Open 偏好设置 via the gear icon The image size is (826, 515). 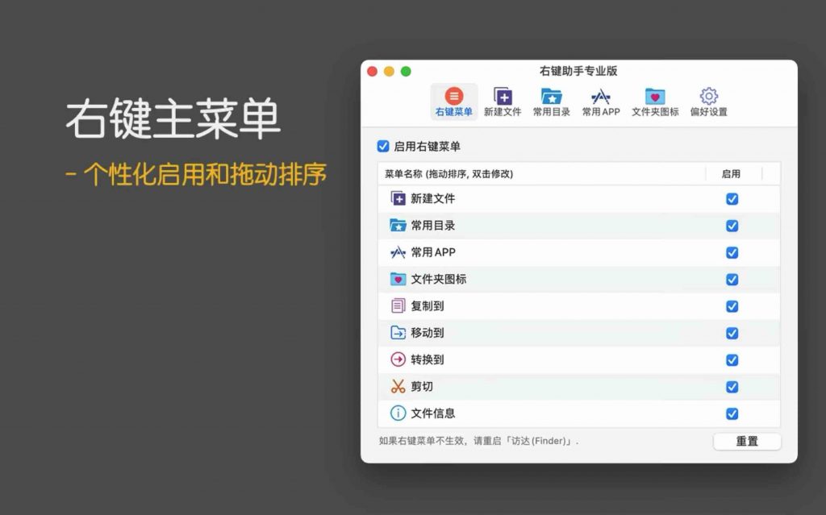pos(707,96)
